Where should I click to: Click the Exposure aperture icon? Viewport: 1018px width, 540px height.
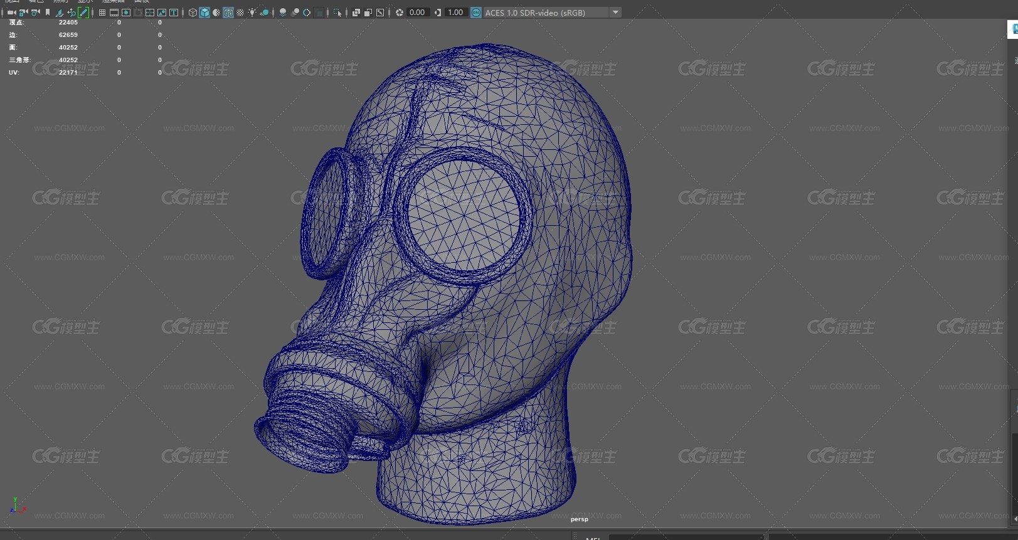tap(400, 13)
